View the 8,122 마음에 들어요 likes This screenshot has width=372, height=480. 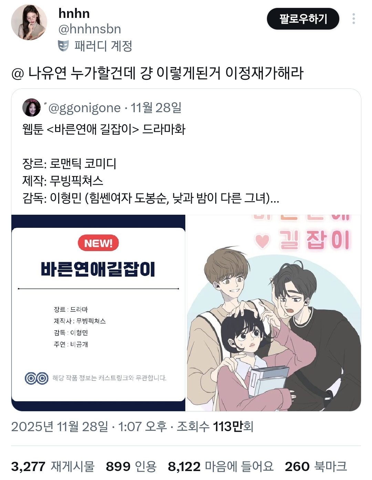point(220,467)
